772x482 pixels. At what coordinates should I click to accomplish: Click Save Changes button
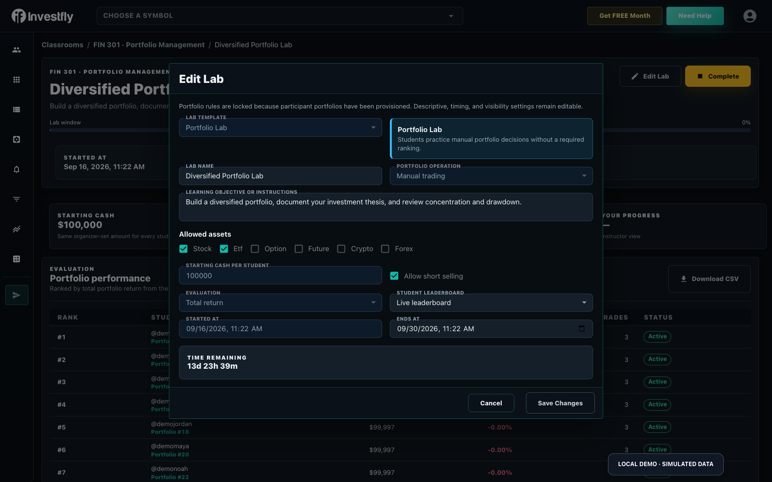560,403
